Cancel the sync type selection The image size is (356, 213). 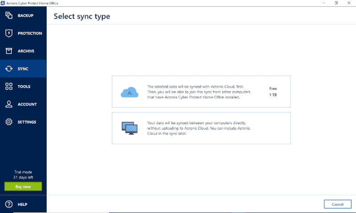tap(338, 204)
